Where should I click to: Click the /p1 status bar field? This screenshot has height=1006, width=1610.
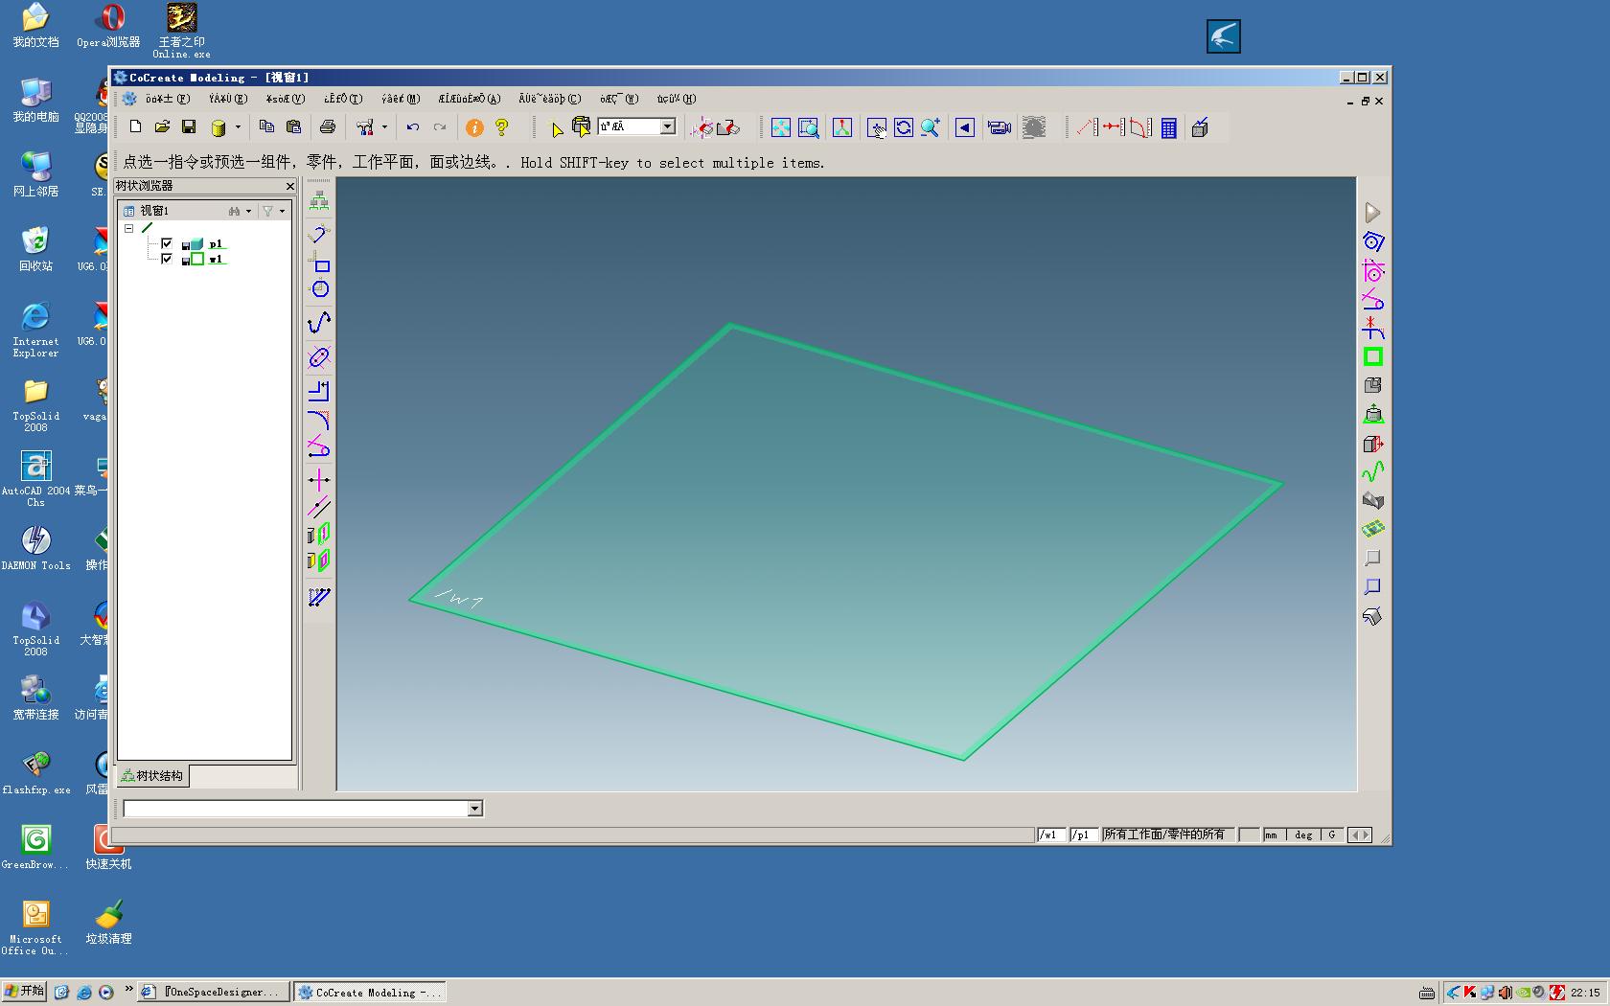click(1083, 835)
